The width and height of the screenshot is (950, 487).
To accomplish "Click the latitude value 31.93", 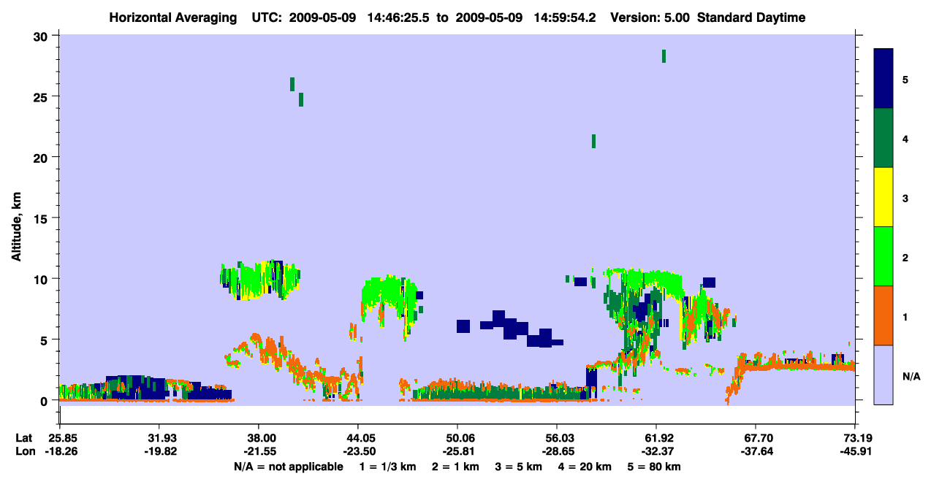I will coord(159,438).
